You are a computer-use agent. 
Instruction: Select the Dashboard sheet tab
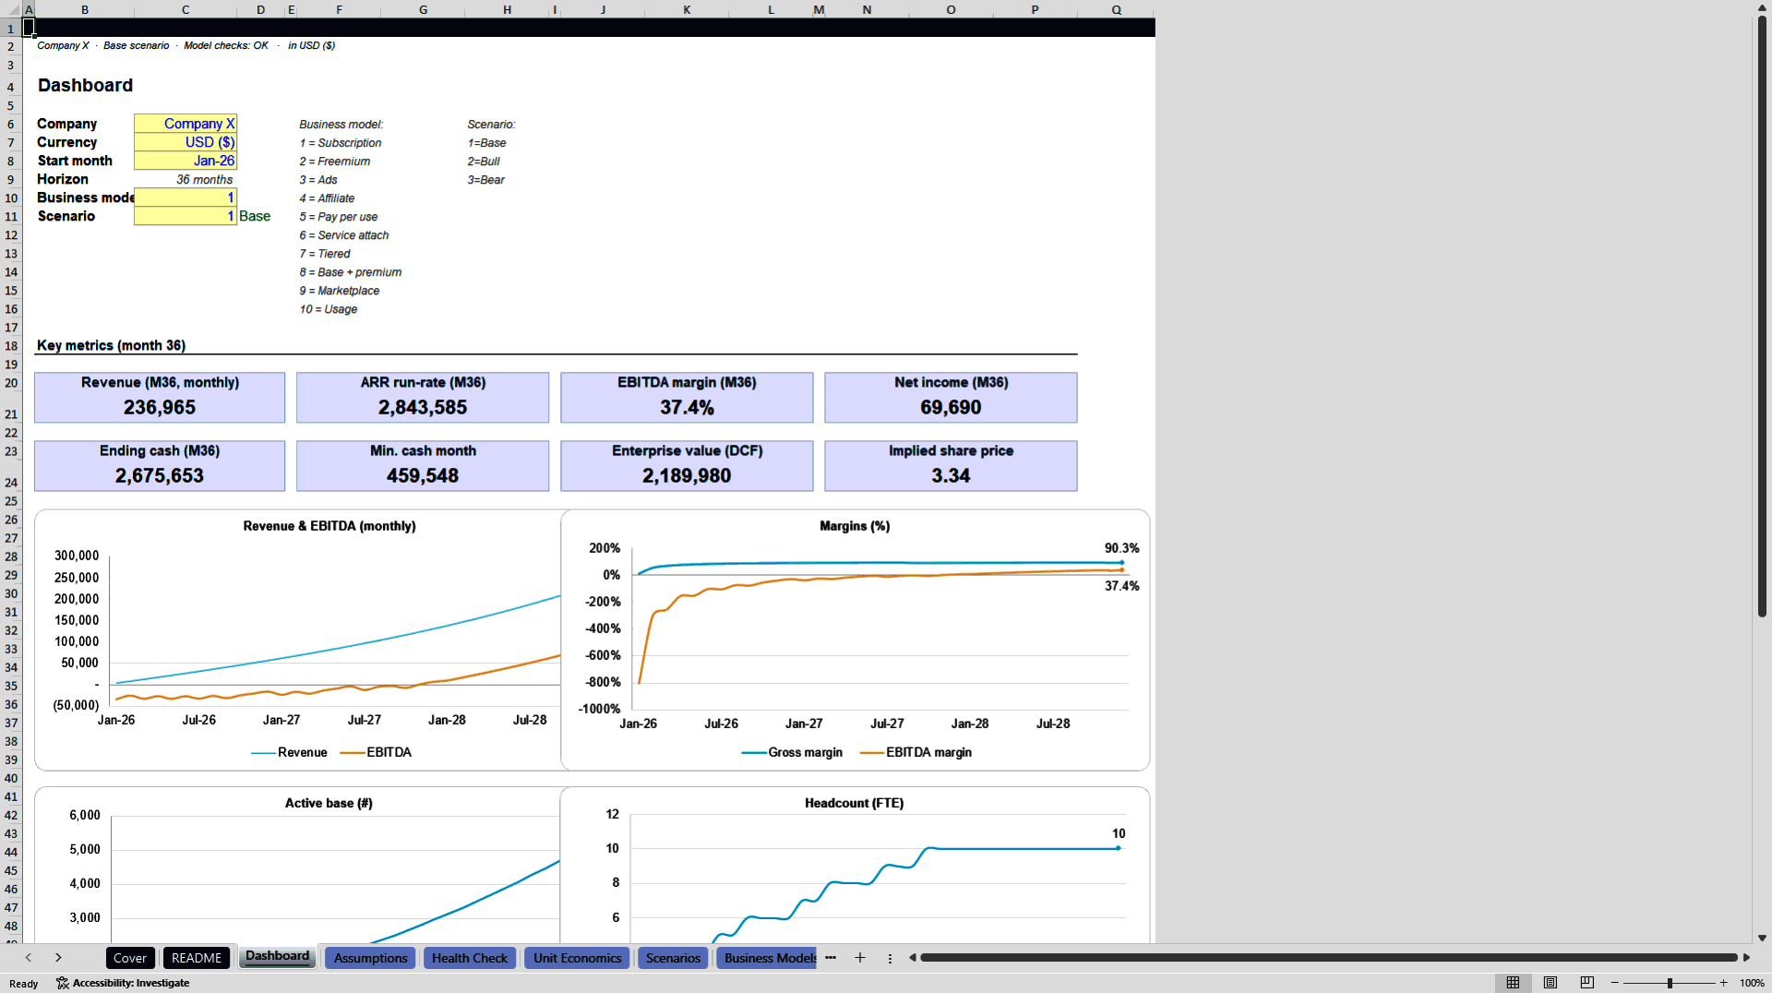(x=278, y=956)
